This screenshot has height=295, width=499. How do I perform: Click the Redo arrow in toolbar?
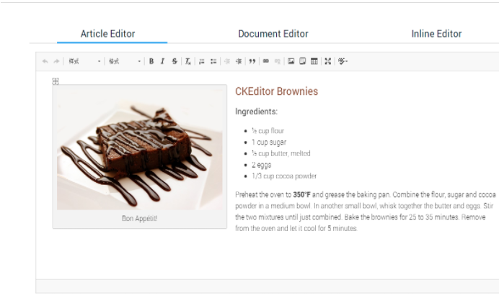[x=56, y=62]
